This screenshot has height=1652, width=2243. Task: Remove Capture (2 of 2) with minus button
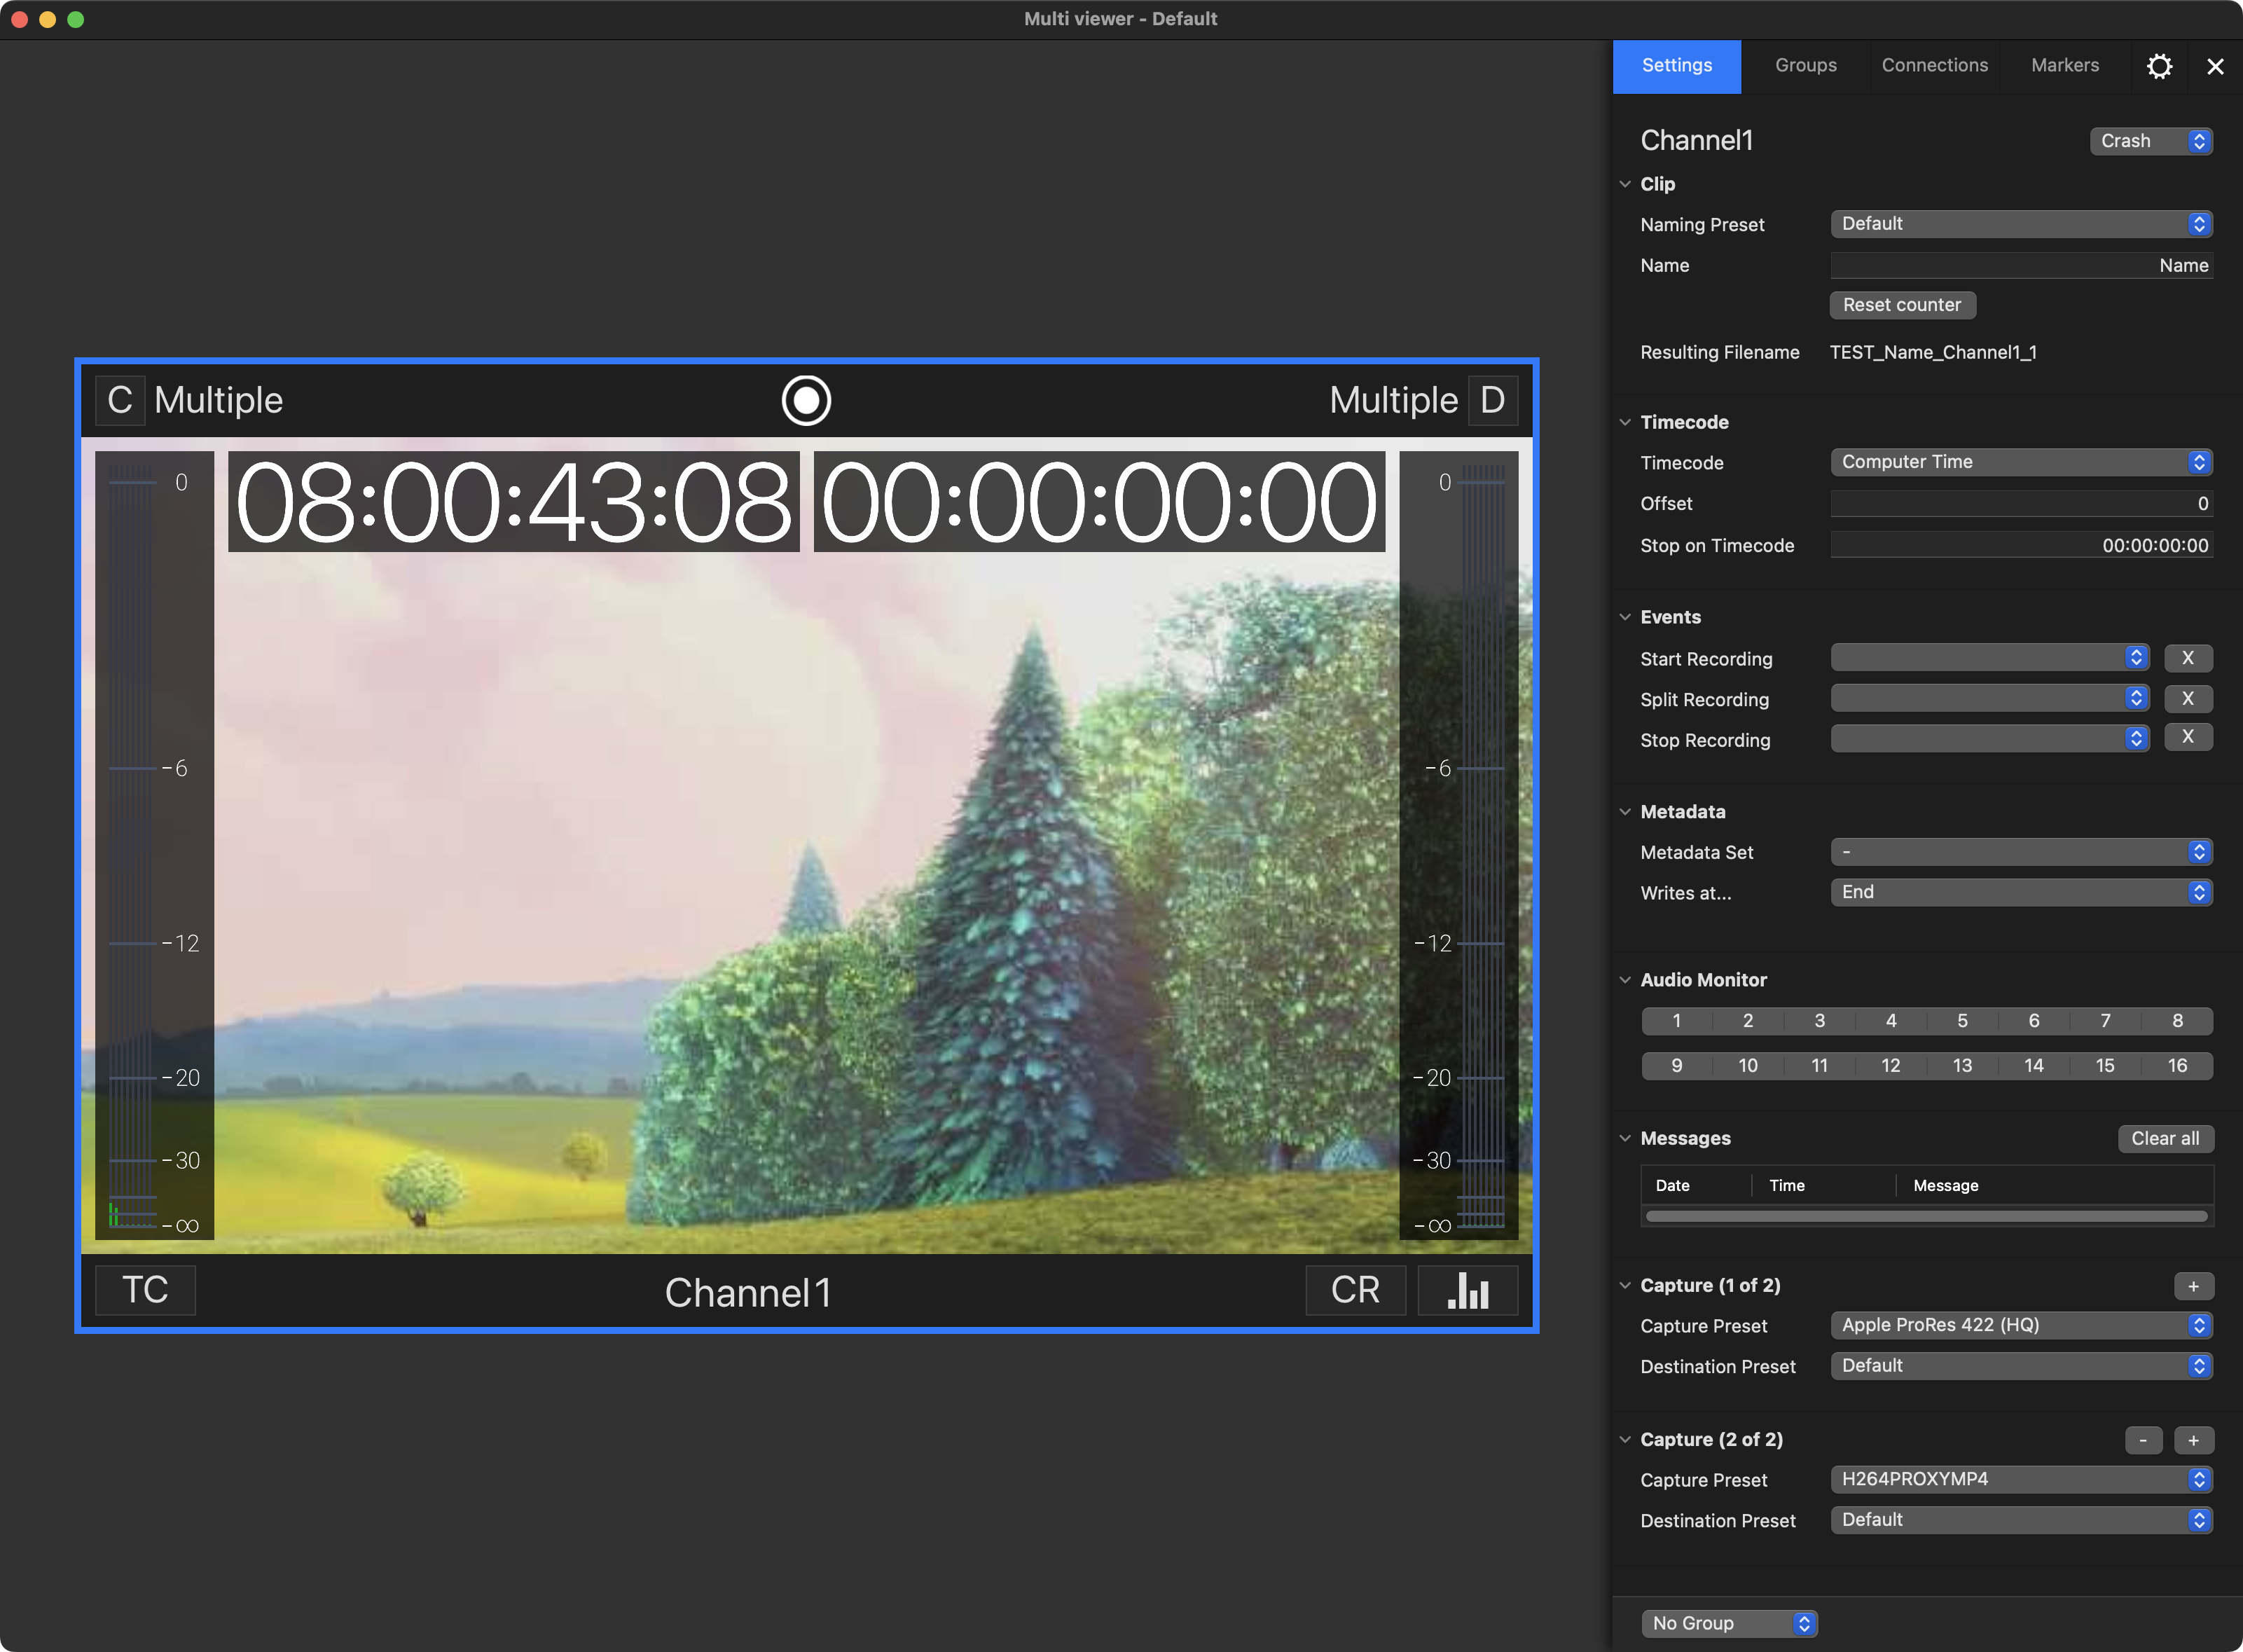[x=2143, y=1441]
